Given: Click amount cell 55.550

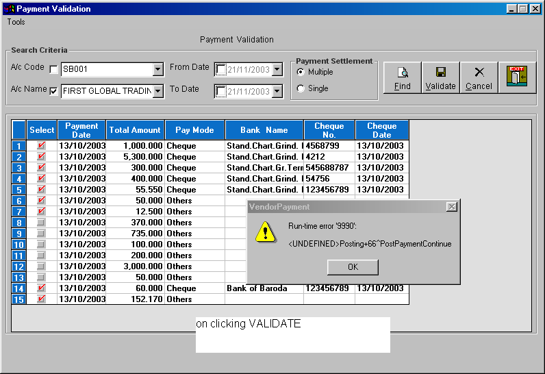Looking at the screenshot, I should pyautogui.click(x=135, y=190).
